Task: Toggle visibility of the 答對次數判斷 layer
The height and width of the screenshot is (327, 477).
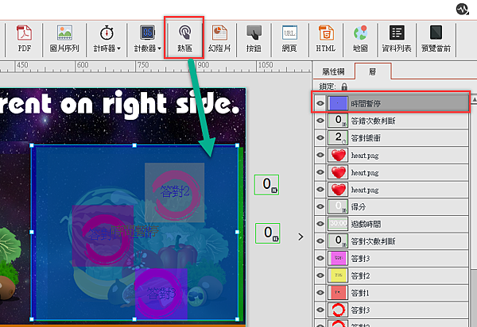Action: tap(320, 241)
